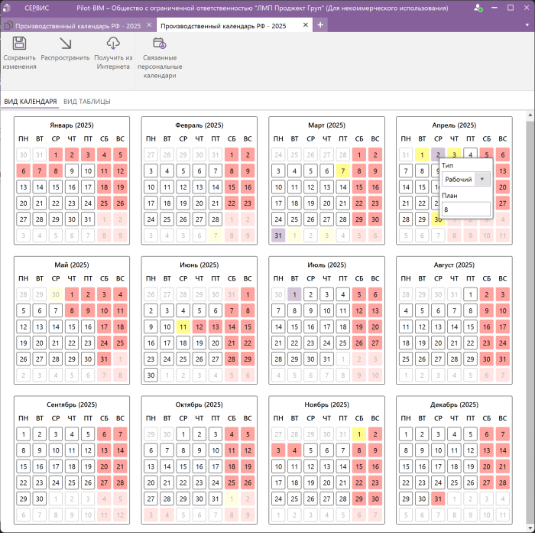The image size is (535, 533).
Task: Select January 1 holiday cell
Action: 55,154
